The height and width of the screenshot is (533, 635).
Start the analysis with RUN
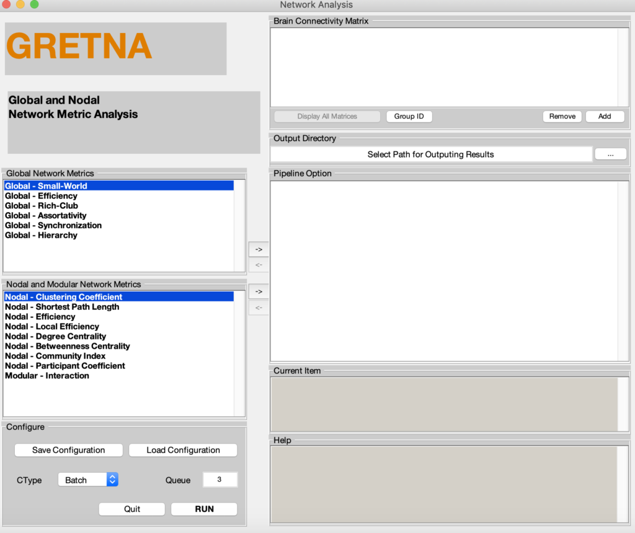click(204, 509)
